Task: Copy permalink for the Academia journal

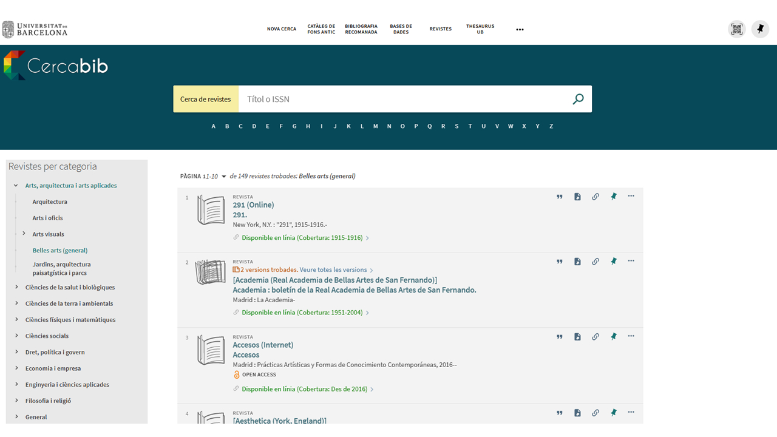Action: point(595,262)
